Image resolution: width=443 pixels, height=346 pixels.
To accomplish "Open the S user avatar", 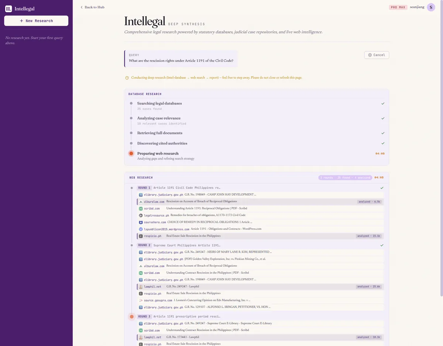I will (x=431, y=7).
